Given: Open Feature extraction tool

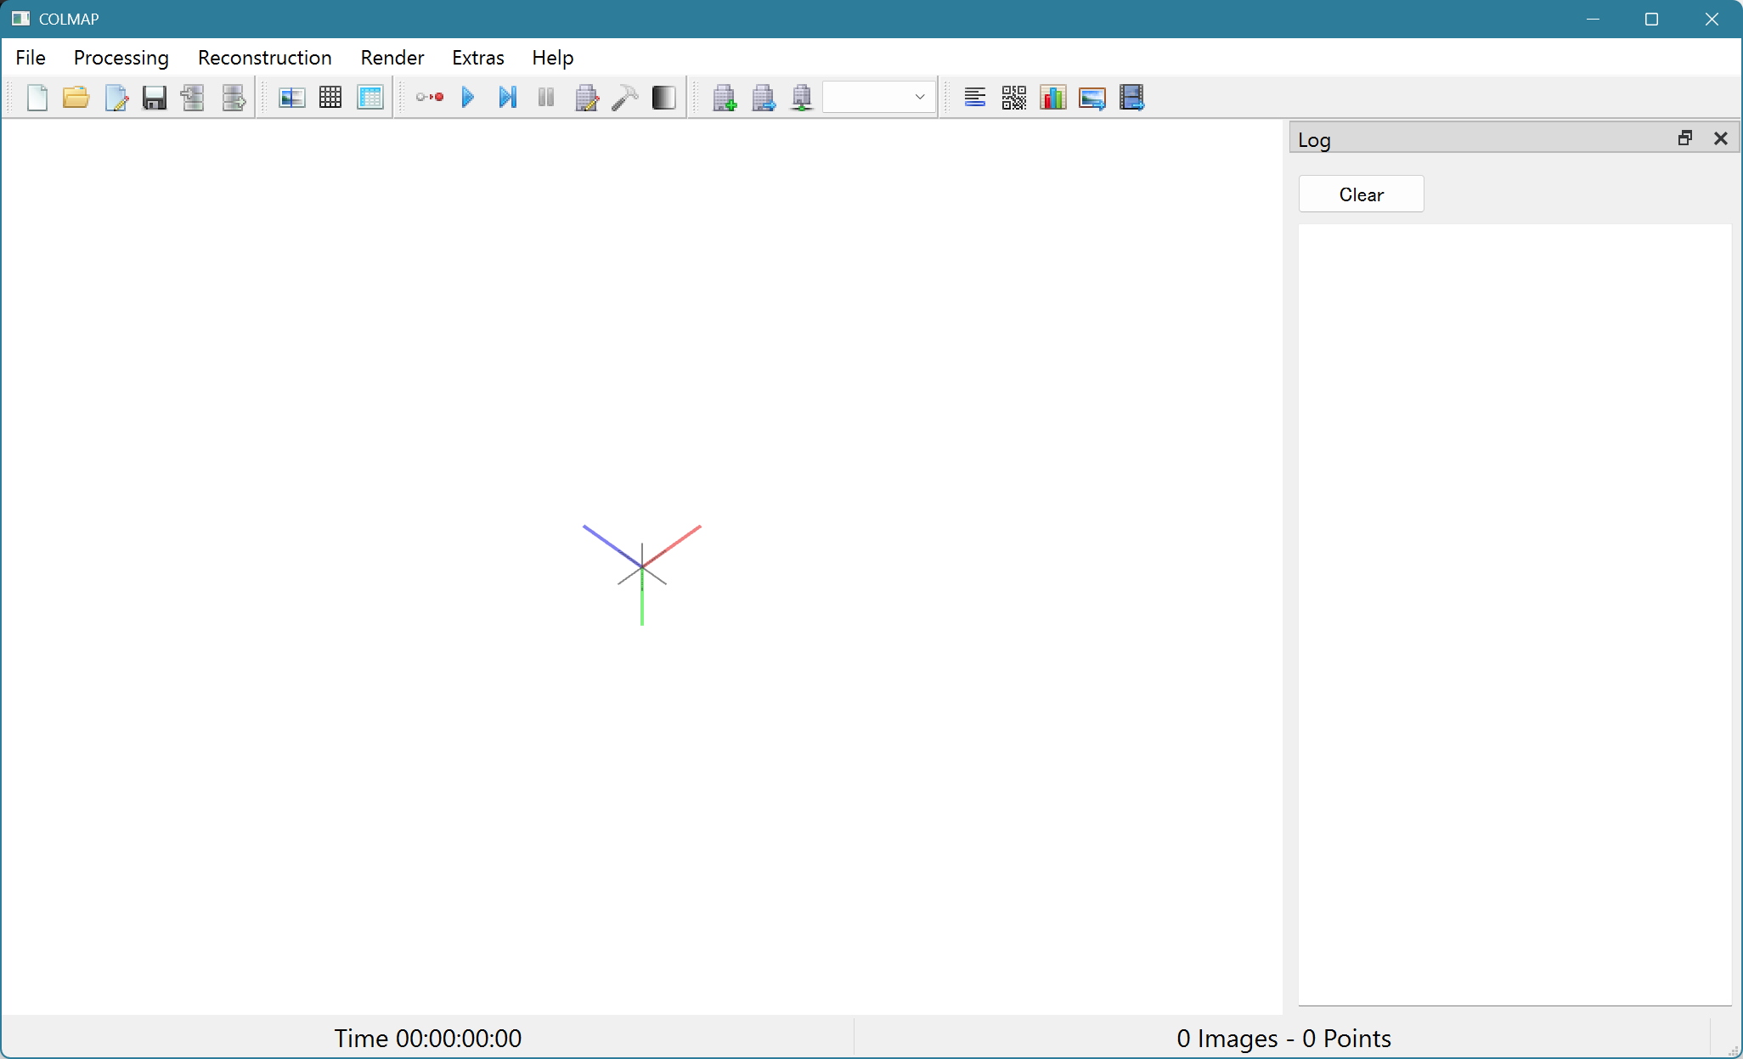Looking at the screenshot, I should pos(291,98).
